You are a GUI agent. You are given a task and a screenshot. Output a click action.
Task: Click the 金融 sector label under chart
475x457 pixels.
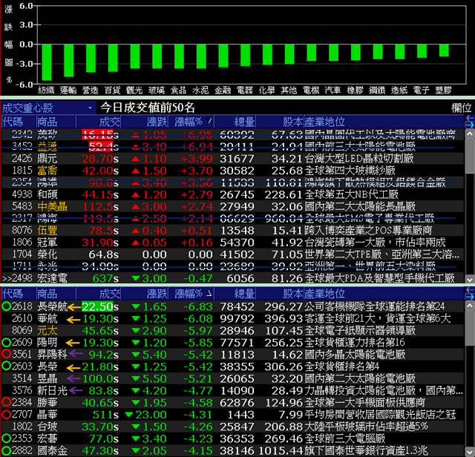pyautogui.click(x=223, y=90)
